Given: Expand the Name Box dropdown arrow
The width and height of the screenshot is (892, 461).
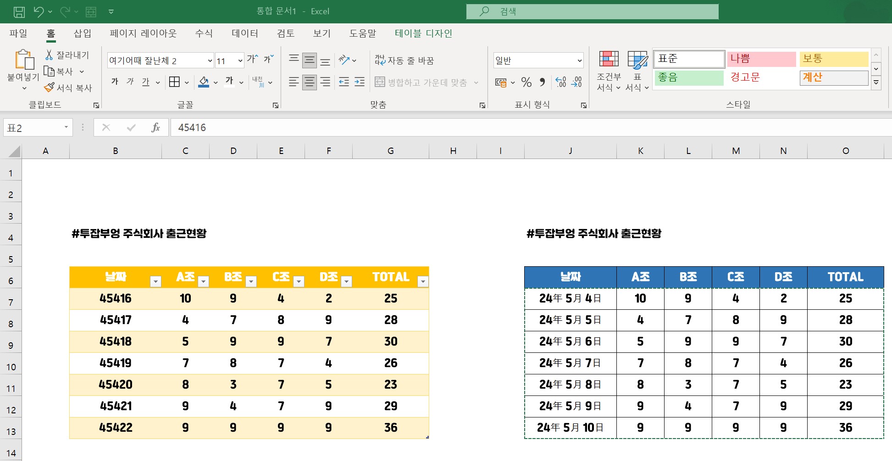Looking at the screenshot, I should [x=66, y=127].
